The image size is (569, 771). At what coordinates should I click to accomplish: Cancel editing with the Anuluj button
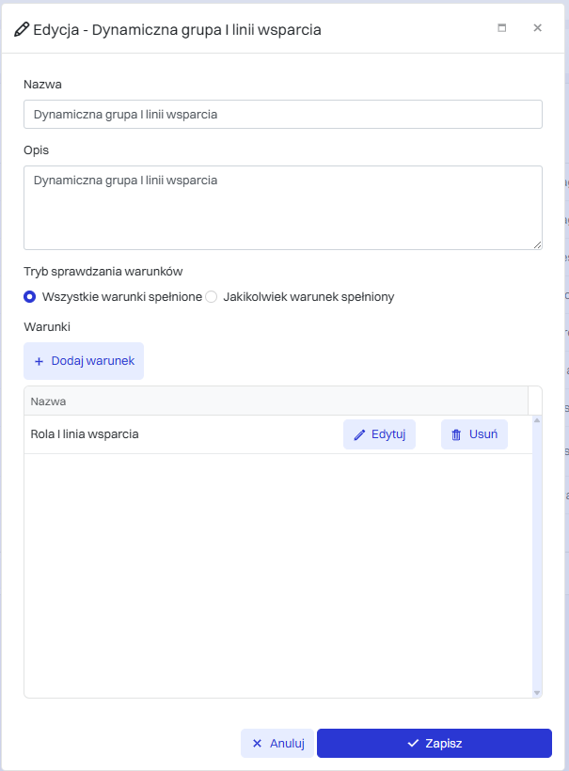[277, 743]
